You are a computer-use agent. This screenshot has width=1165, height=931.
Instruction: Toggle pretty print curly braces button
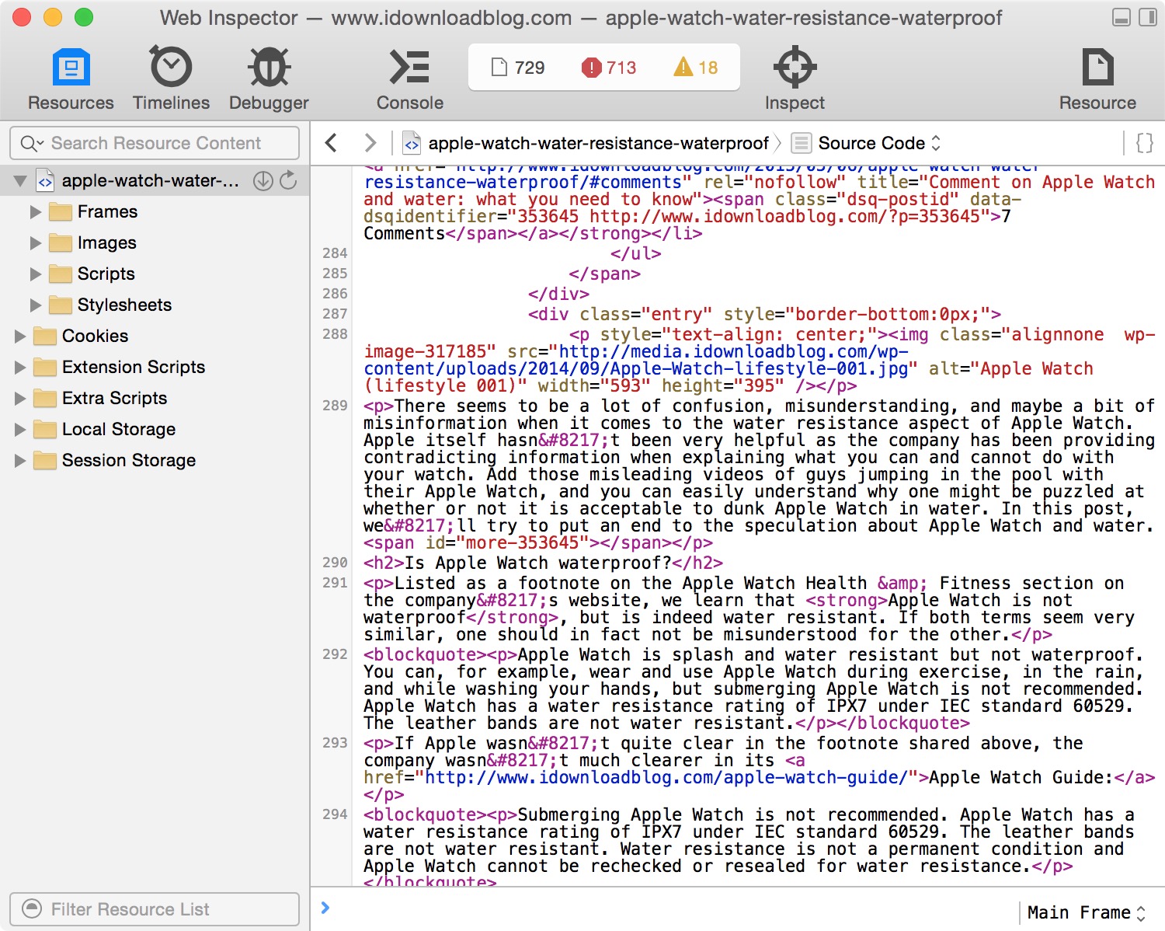[x=1144, y=143]
